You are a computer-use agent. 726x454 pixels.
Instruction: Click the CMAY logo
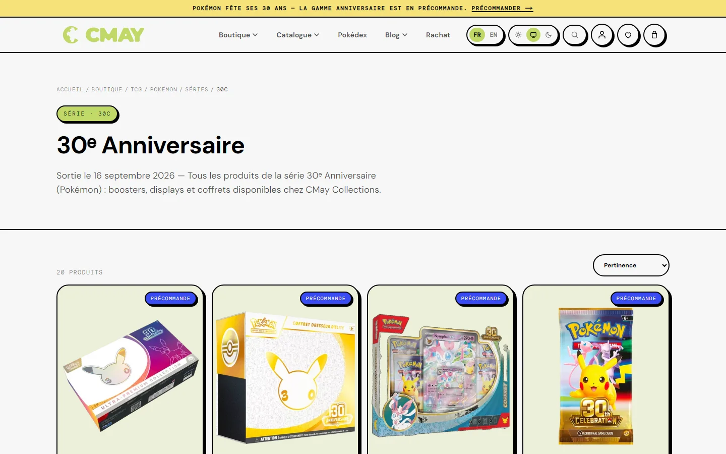[x=103, y=35]
